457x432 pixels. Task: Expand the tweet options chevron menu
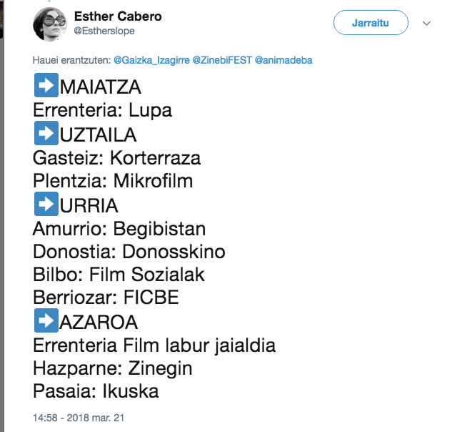[x=427, y=24]
